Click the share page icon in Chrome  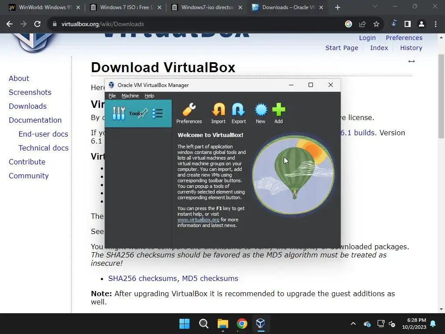pyautogui.click(x=362, y=24)
